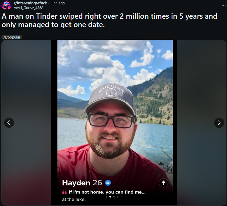The height and width of the screenshot is (206, 227).
Task: Click the blue verified camera badge
Action: (108, 183)
